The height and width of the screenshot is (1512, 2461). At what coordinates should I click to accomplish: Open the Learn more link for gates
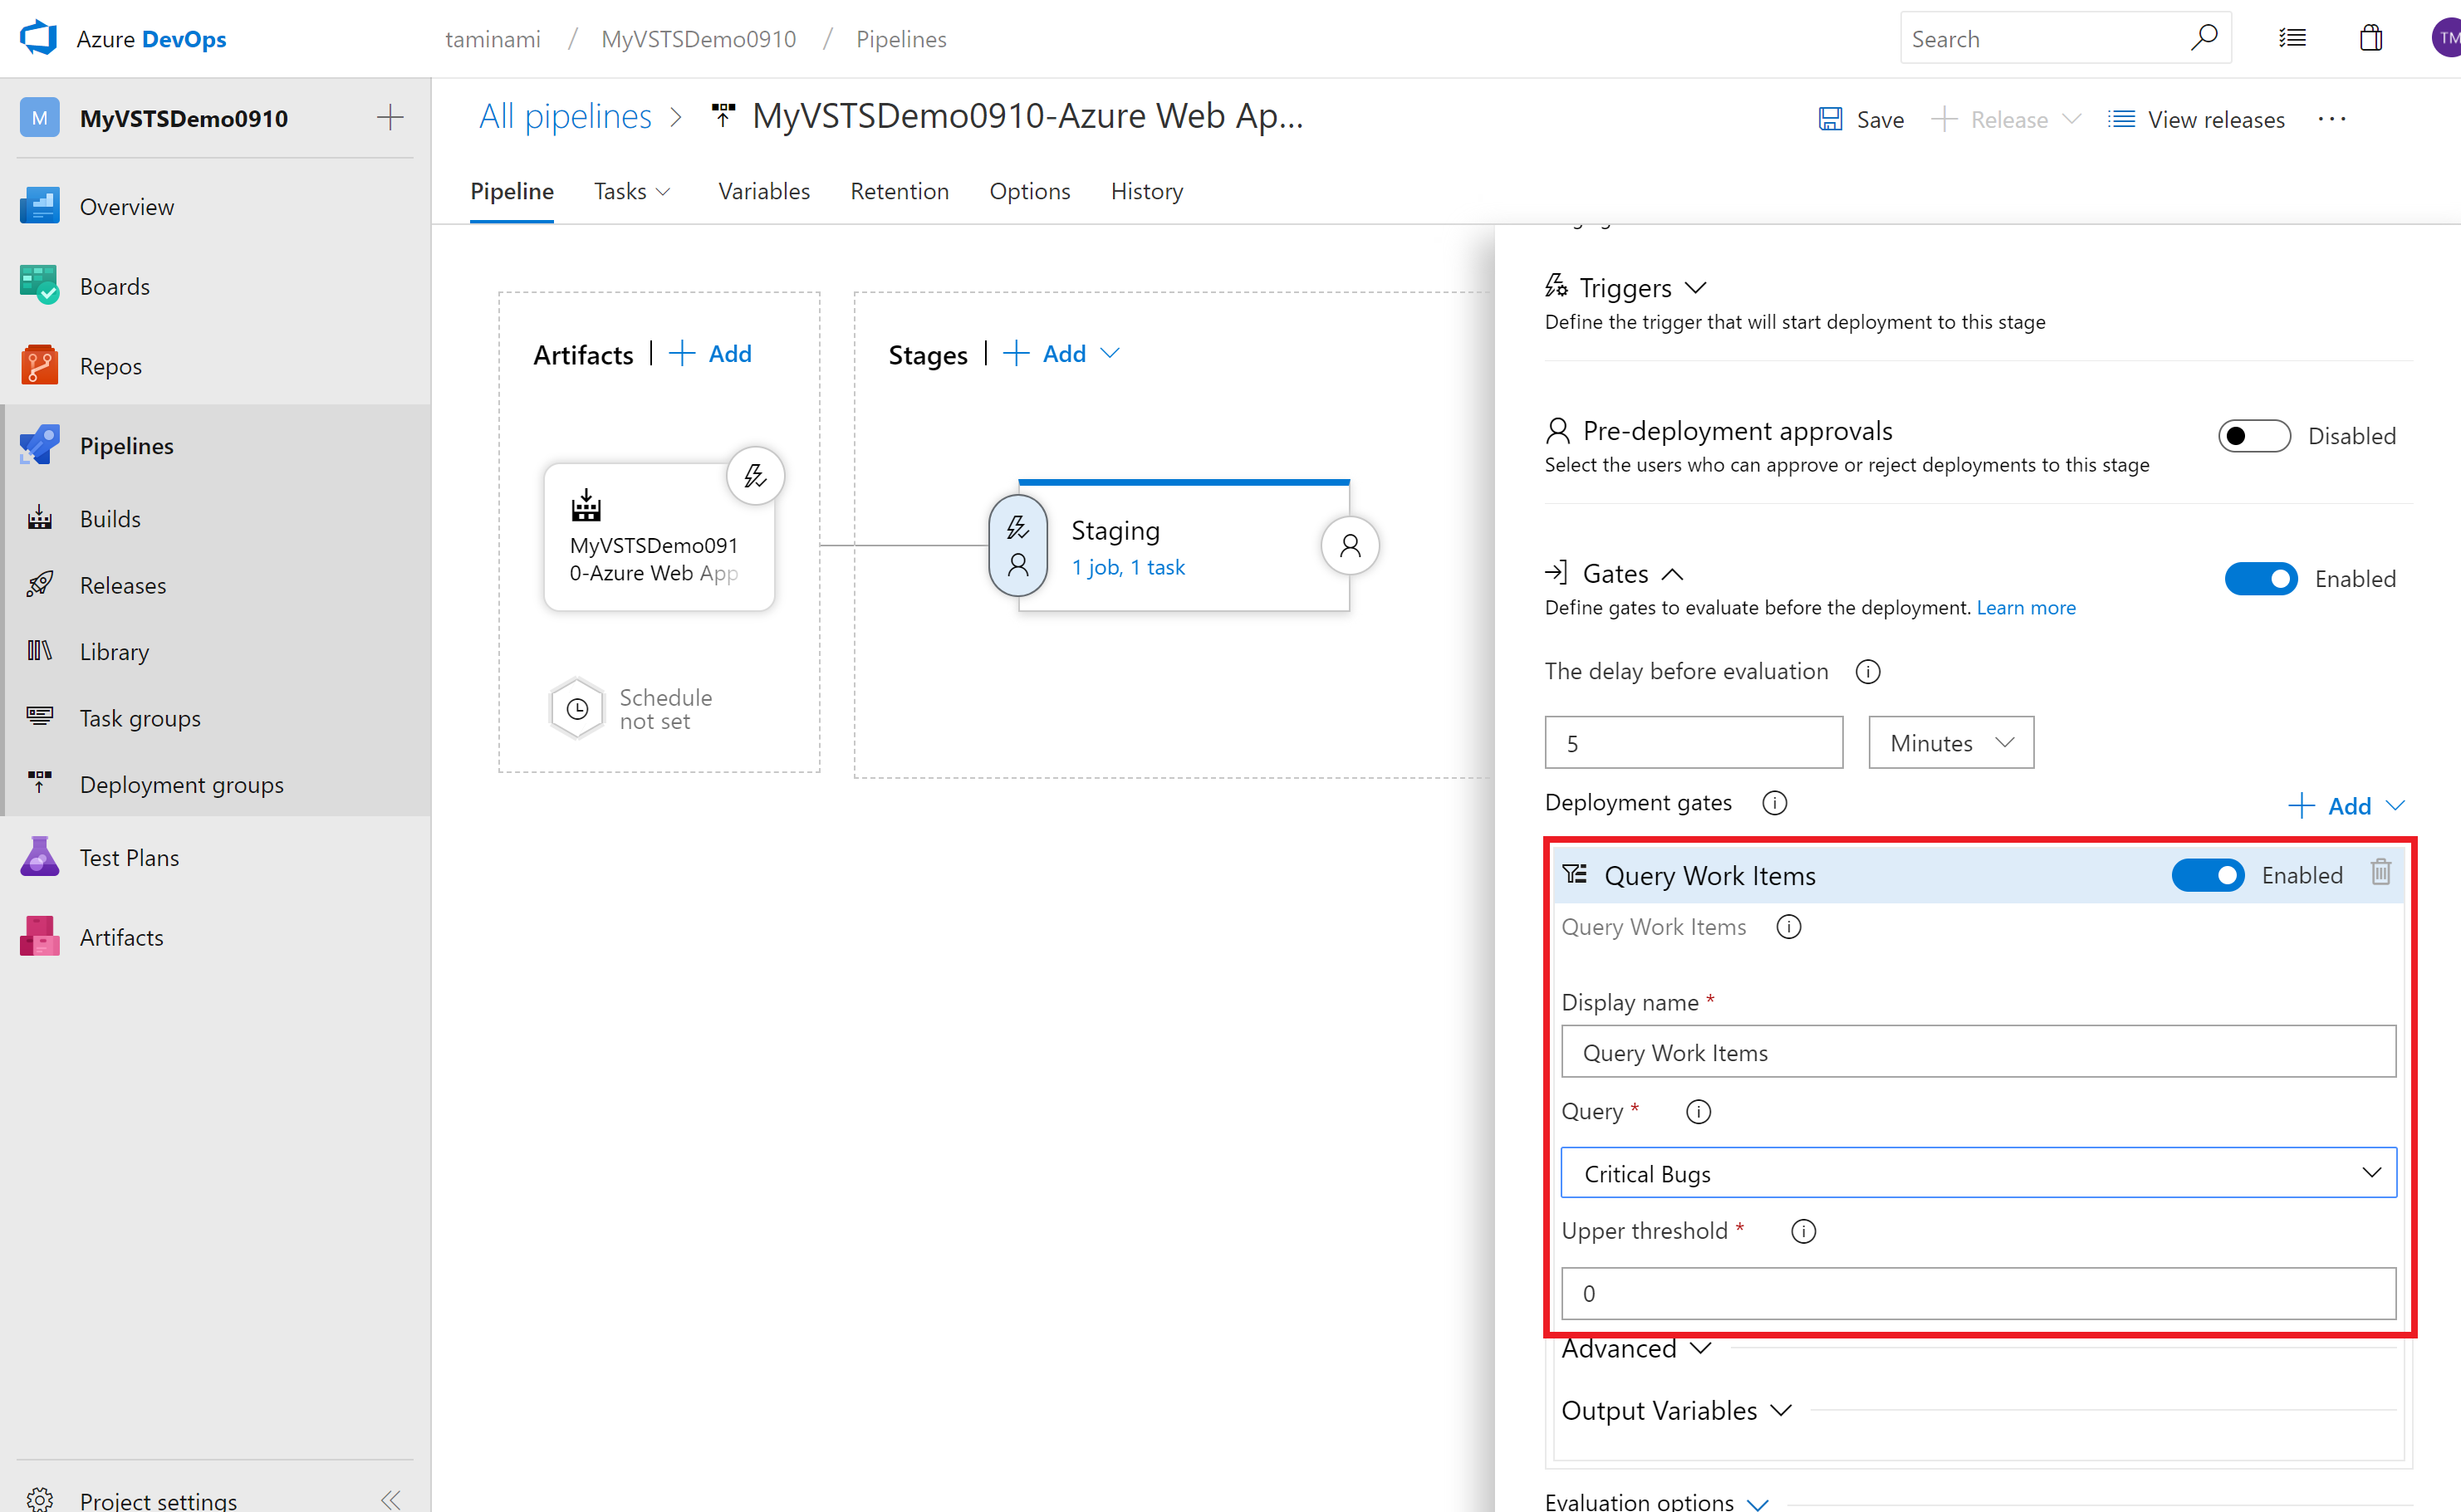click(x=2025, y=608)
